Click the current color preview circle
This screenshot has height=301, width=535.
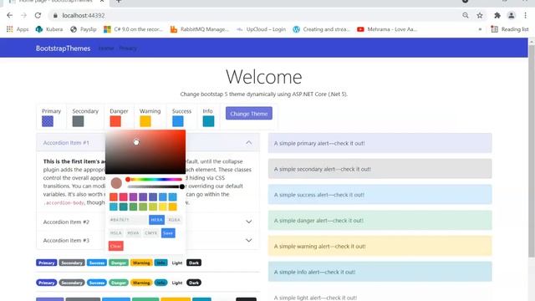click(116, 183)
